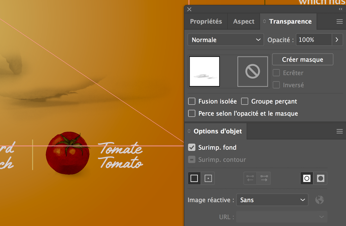Viewport: 346px width, 226px height.
Task: Click reverse path direction off icon
Action: click(x=250, y=178)
